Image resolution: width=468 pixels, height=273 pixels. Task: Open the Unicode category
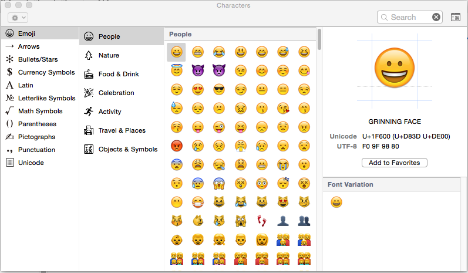(x=40, y=163)
